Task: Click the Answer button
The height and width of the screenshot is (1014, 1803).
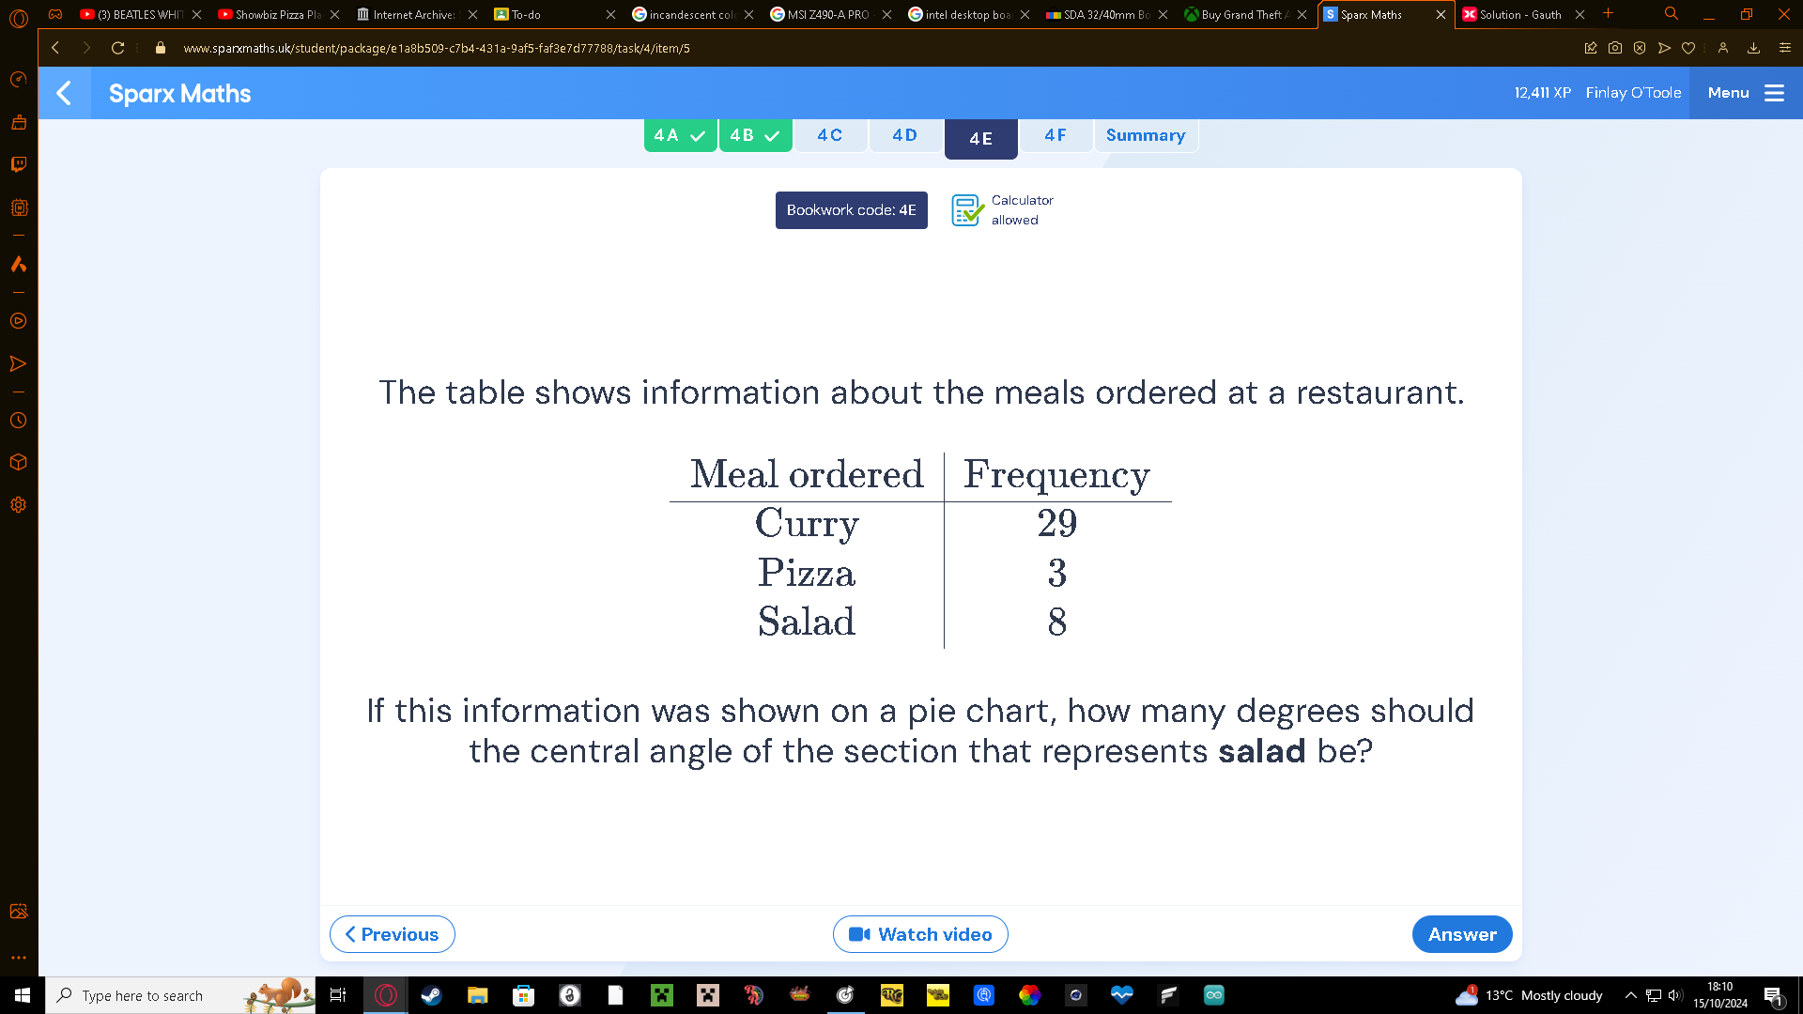Action: pyautogui.click(x=1462, y=933)
